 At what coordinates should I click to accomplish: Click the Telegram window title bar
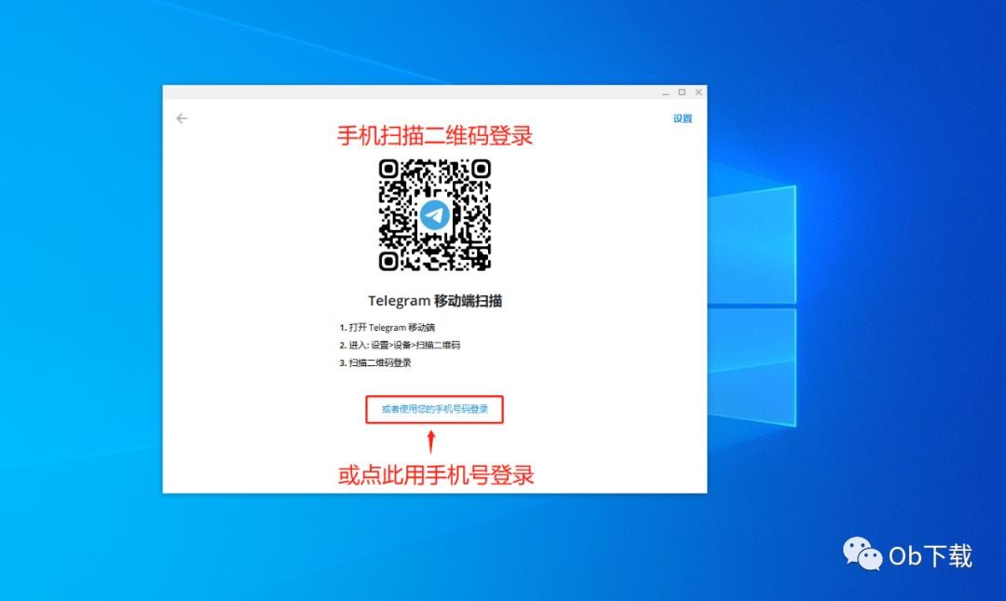tap(410, 92)
